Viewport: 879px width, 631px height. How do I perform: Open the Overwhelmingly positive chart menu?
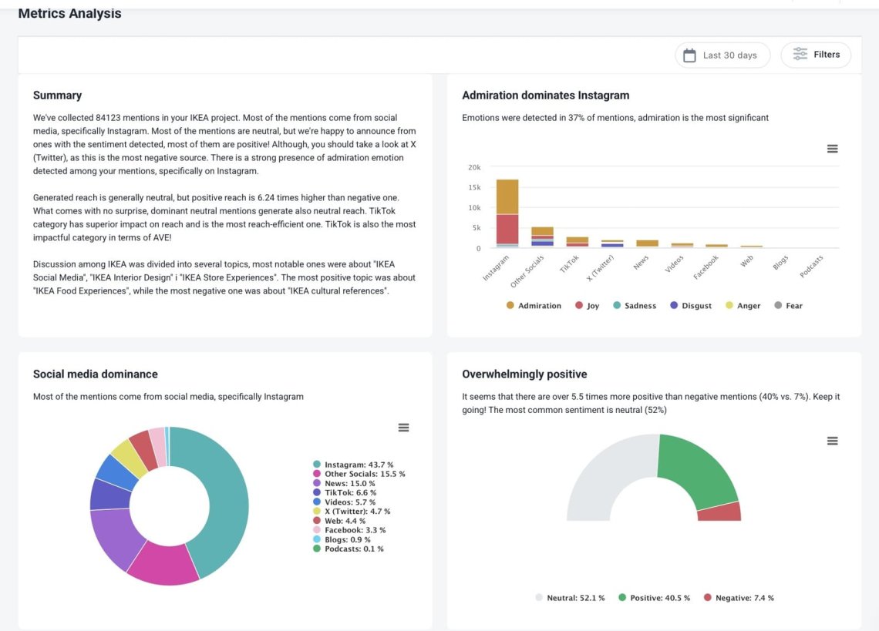[x=833, y=441]
